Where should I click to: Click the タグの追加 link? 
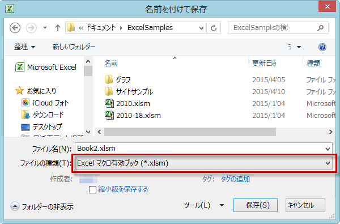pyautogui.click(x=235, y=179)
